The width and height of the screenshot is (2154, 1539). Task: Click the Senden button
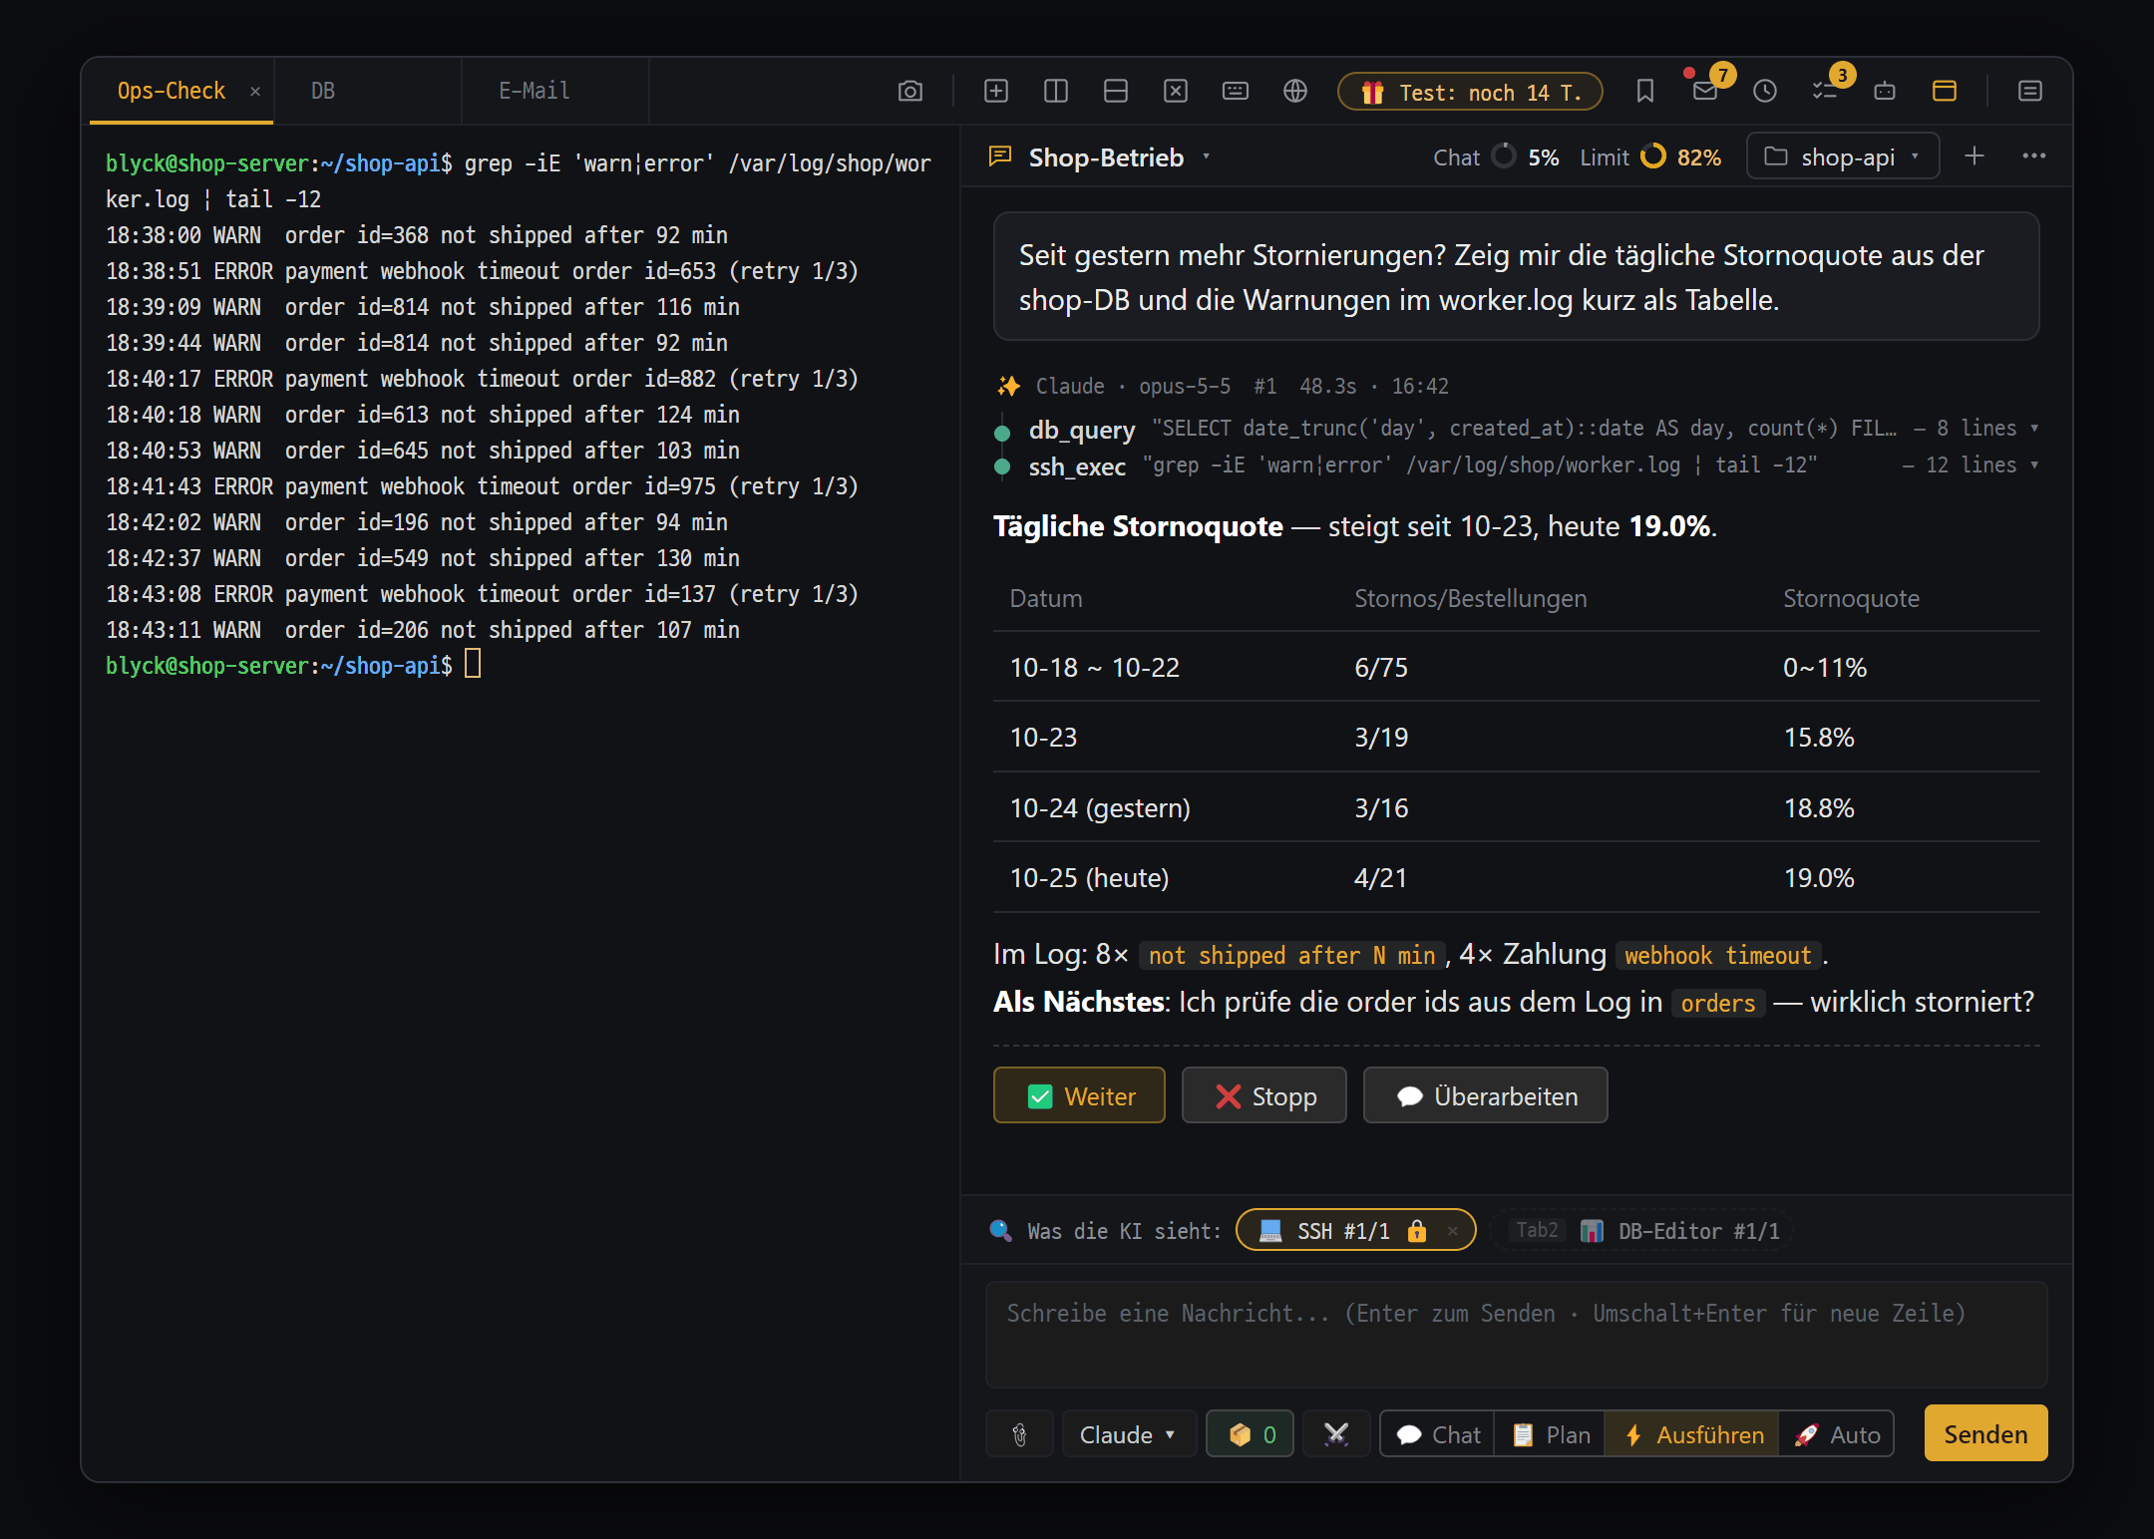point(1985,1433)
